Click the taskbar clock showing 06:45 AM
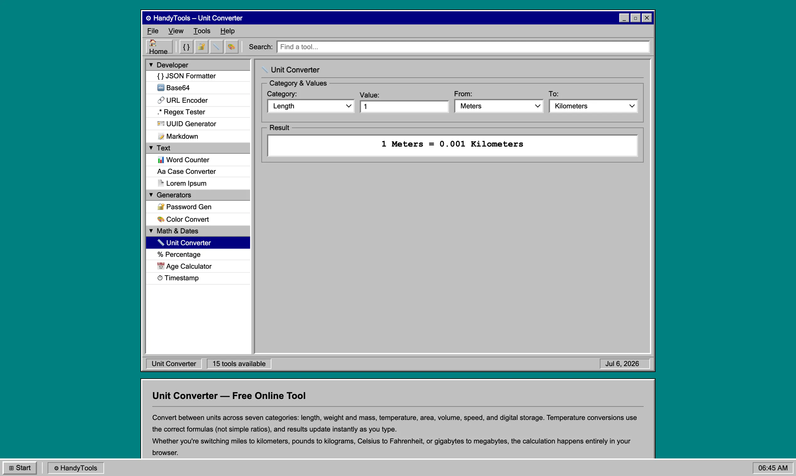The height and width of the screenshot is (476, 796). [772, 468]
